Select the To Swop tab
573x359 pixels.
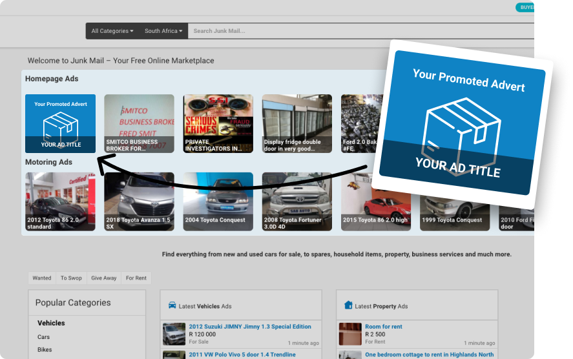[71, 278]
